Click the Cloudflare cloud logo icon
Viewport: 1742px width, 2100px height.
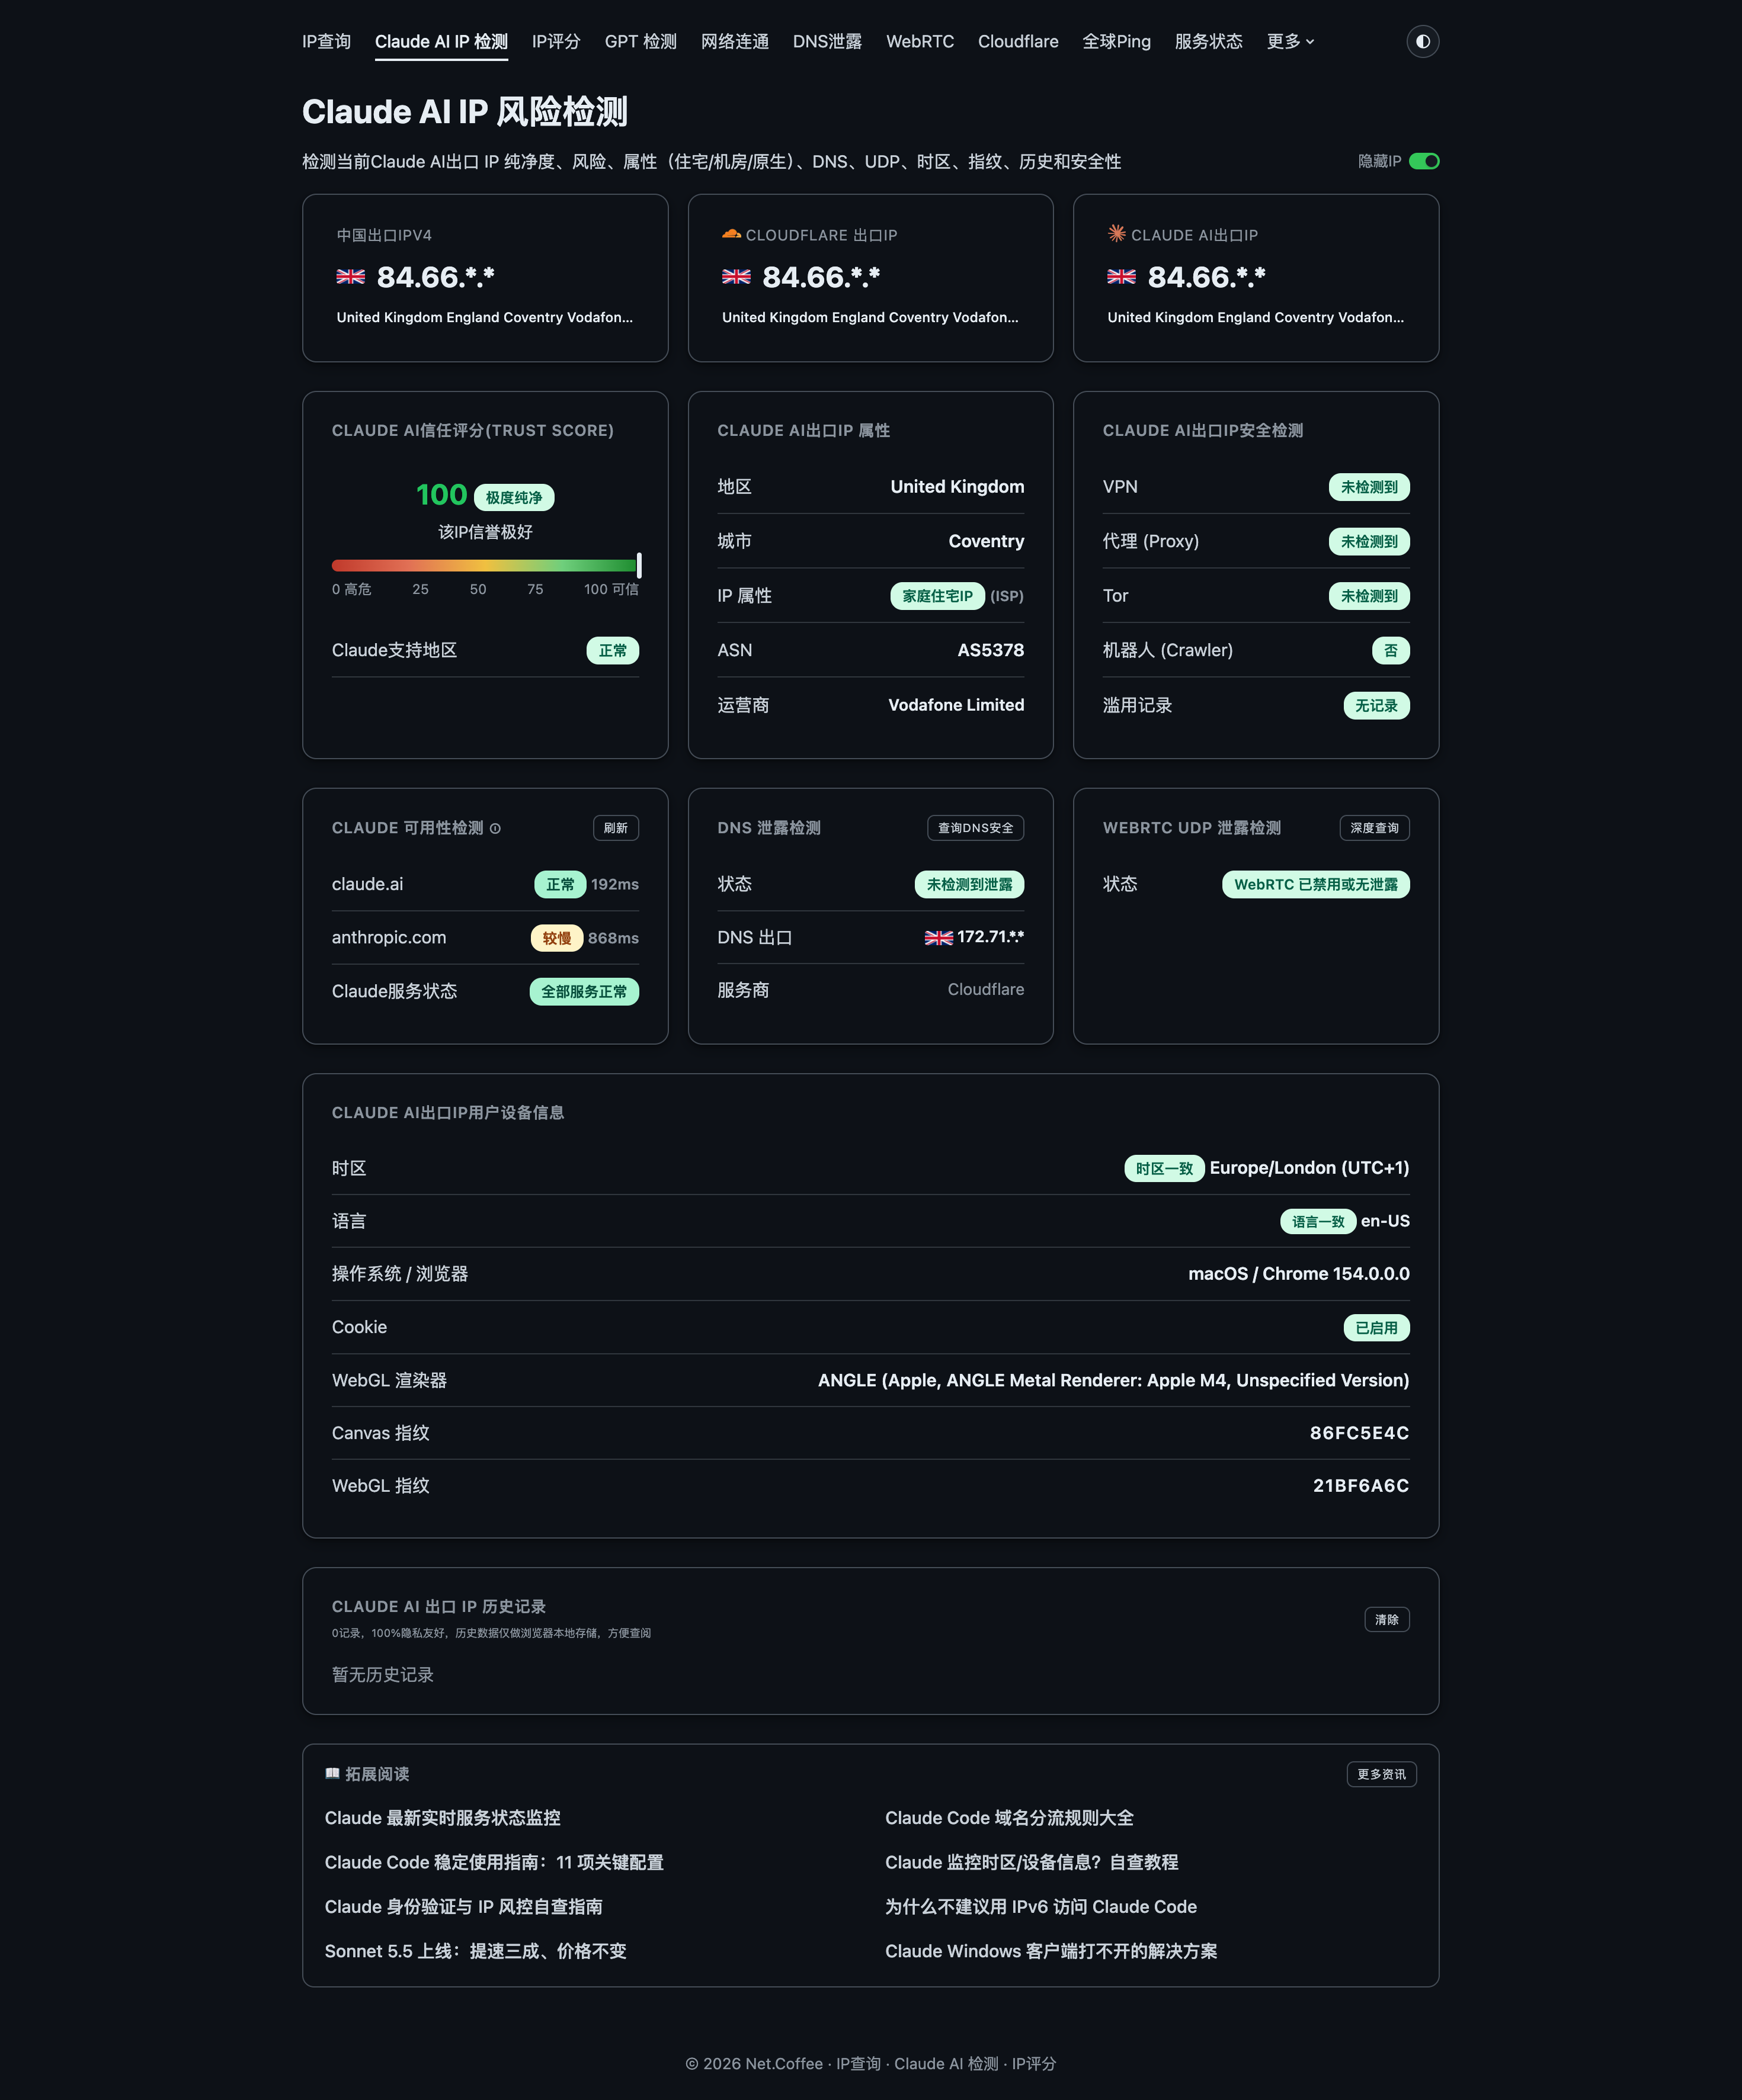731,234
